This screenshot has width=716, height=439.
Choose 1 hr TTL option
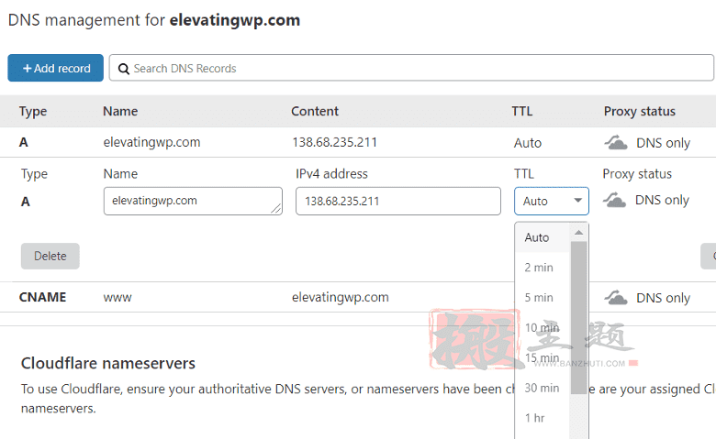543,418
